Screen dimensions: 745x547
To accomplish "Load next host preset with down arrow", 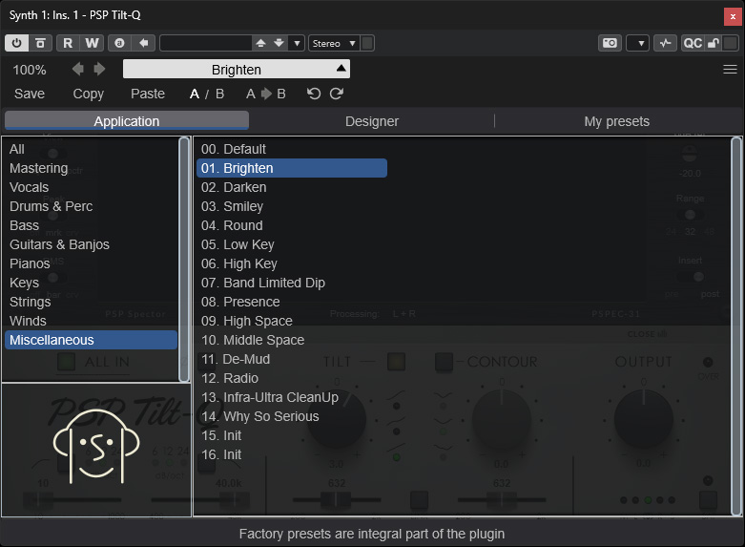I will pos(279,43).
